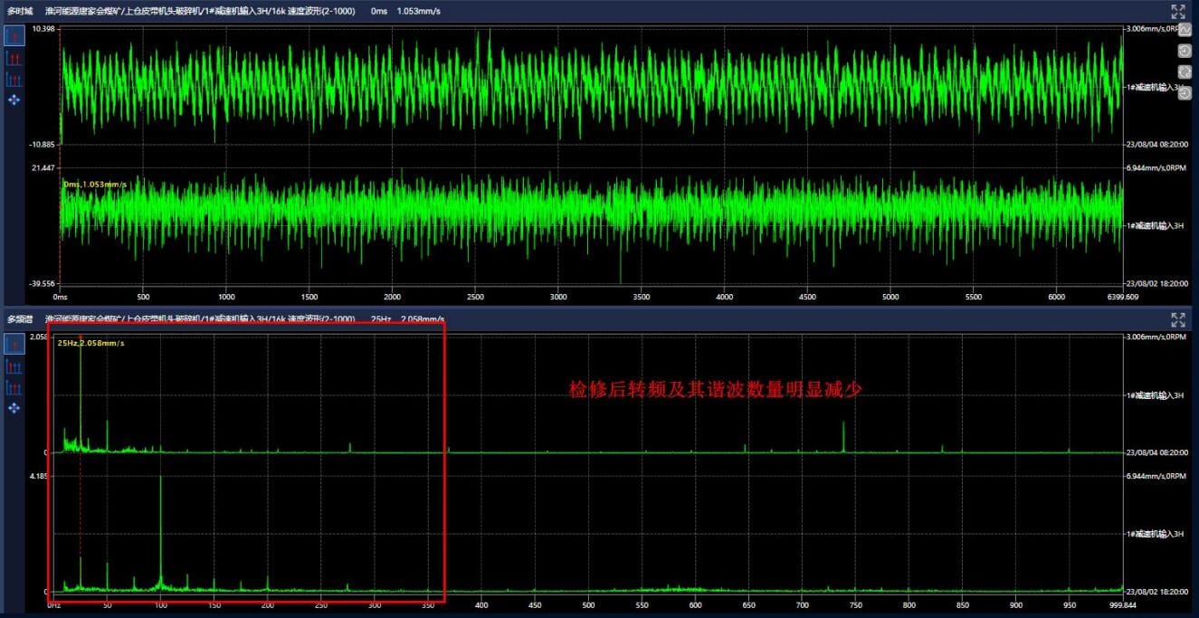The image size is (1199, 618).
Task: Select single cursor tool in 多频谱 panel
Action: click(x=14, y=345)
